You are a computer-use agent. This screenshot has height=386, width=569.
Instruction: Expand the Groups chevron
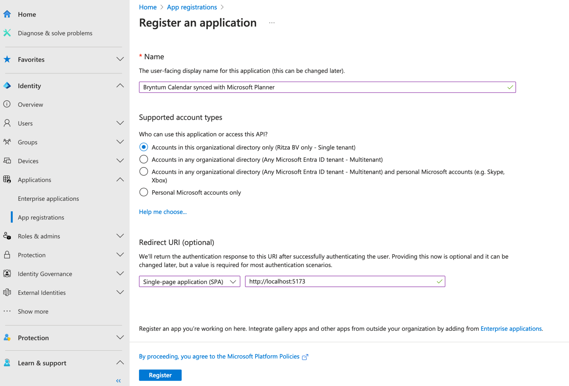[120, 142]
